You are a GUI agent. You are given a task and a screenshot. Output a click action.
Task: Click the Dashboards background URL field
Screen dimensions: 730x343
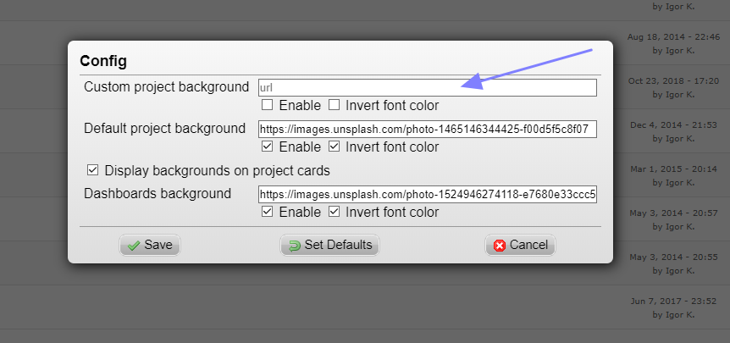pos(428,195)
